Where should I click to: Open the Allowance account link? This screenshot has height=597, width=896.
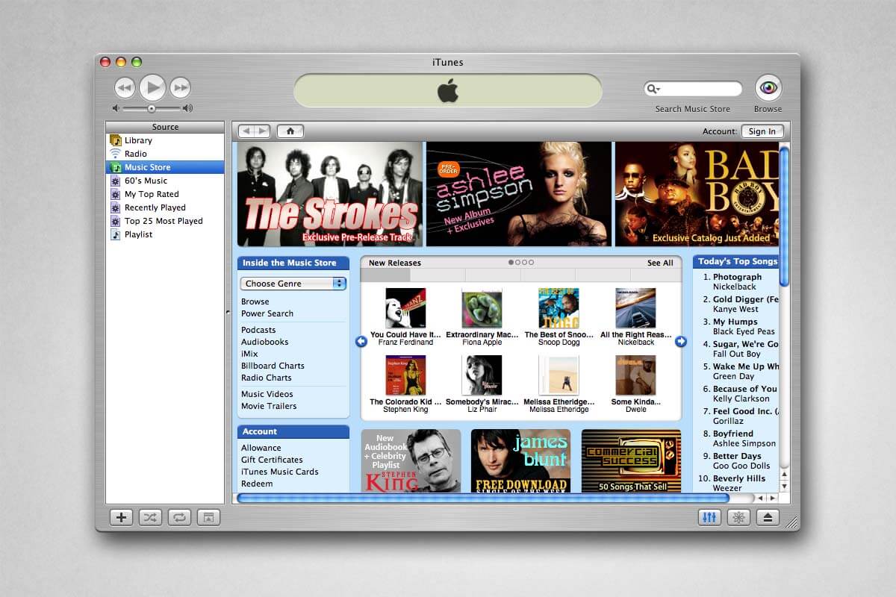[x=261, y=448]
